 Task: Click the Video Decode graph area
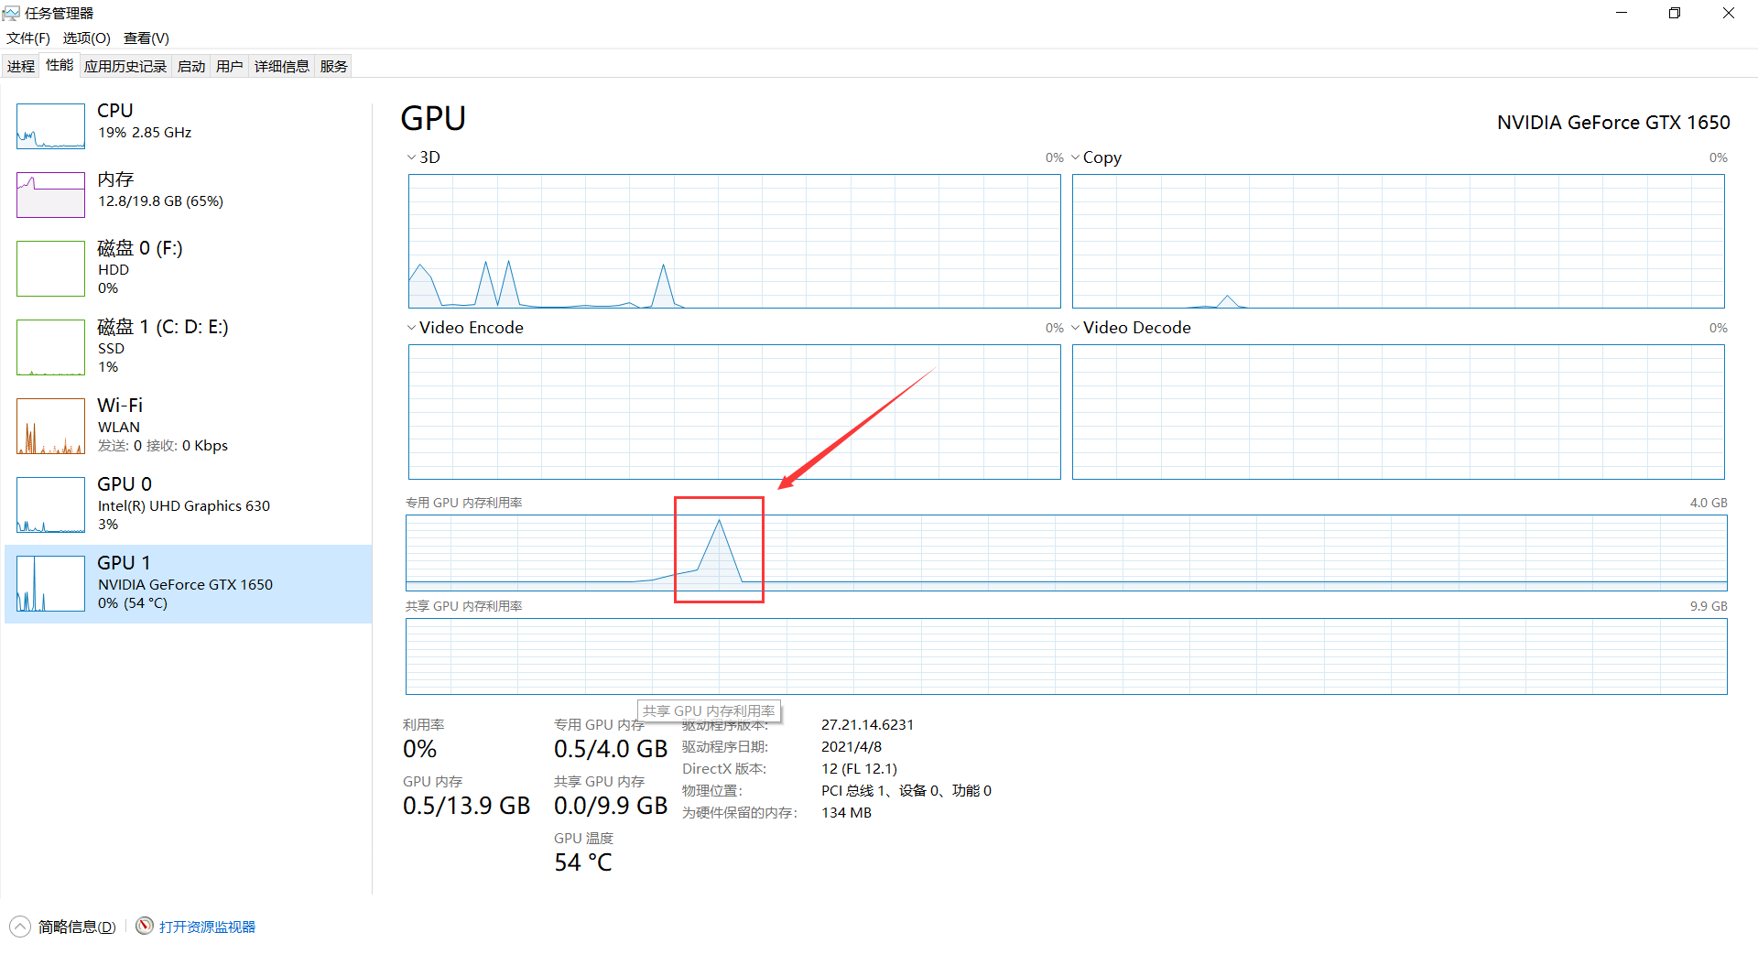1398,411
